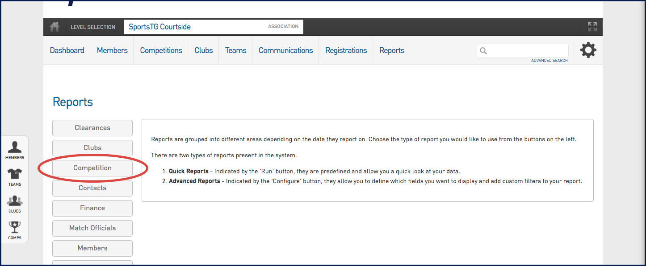Screen dimensions: 646x266
Task: Choose the Competition reports button
Action: coord(92,168)
